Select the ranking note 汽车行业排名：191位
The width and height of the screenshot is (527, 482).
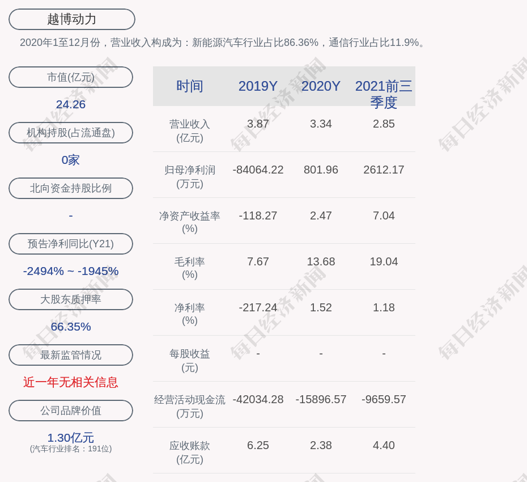71,449
